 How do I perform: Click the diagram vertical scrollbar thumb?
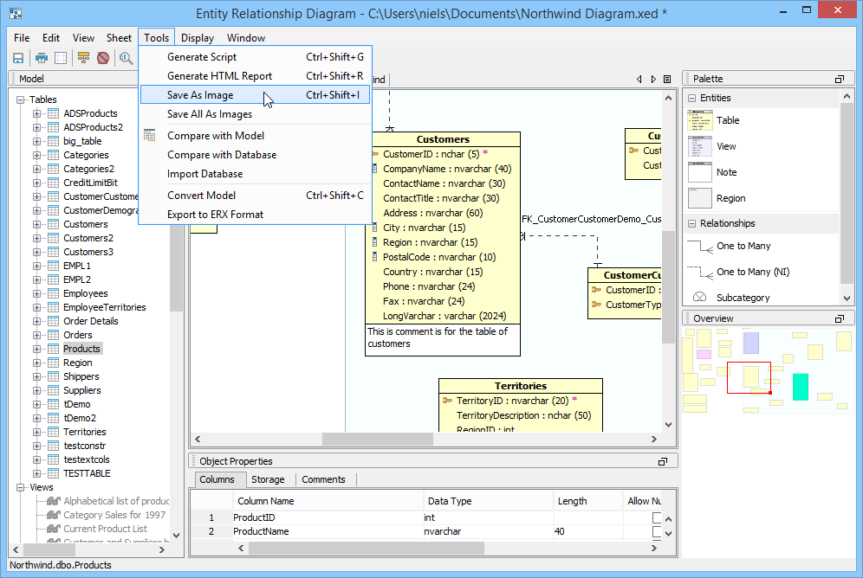tap(668, 286)
